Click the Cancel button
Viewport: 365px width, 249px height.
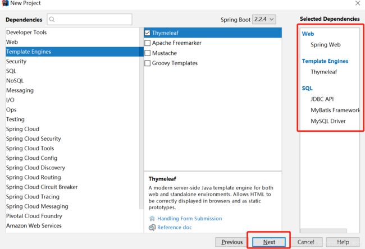pyautogui.click(x=306, y=242)
